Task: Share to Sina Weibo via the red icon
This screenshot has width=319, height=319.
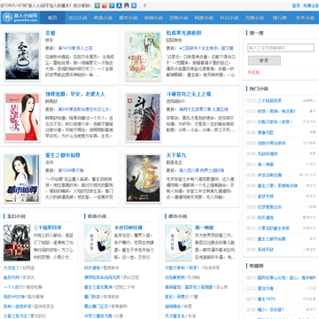Action: [105, 5]
